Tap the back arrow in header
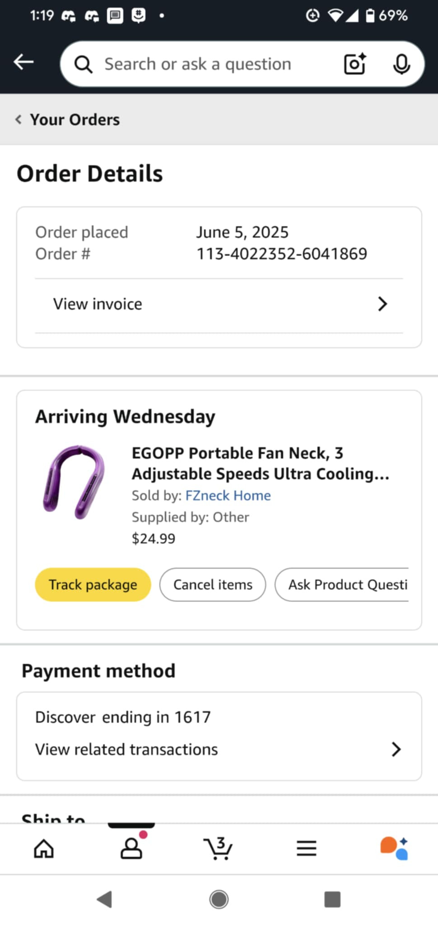 (24, 62)
